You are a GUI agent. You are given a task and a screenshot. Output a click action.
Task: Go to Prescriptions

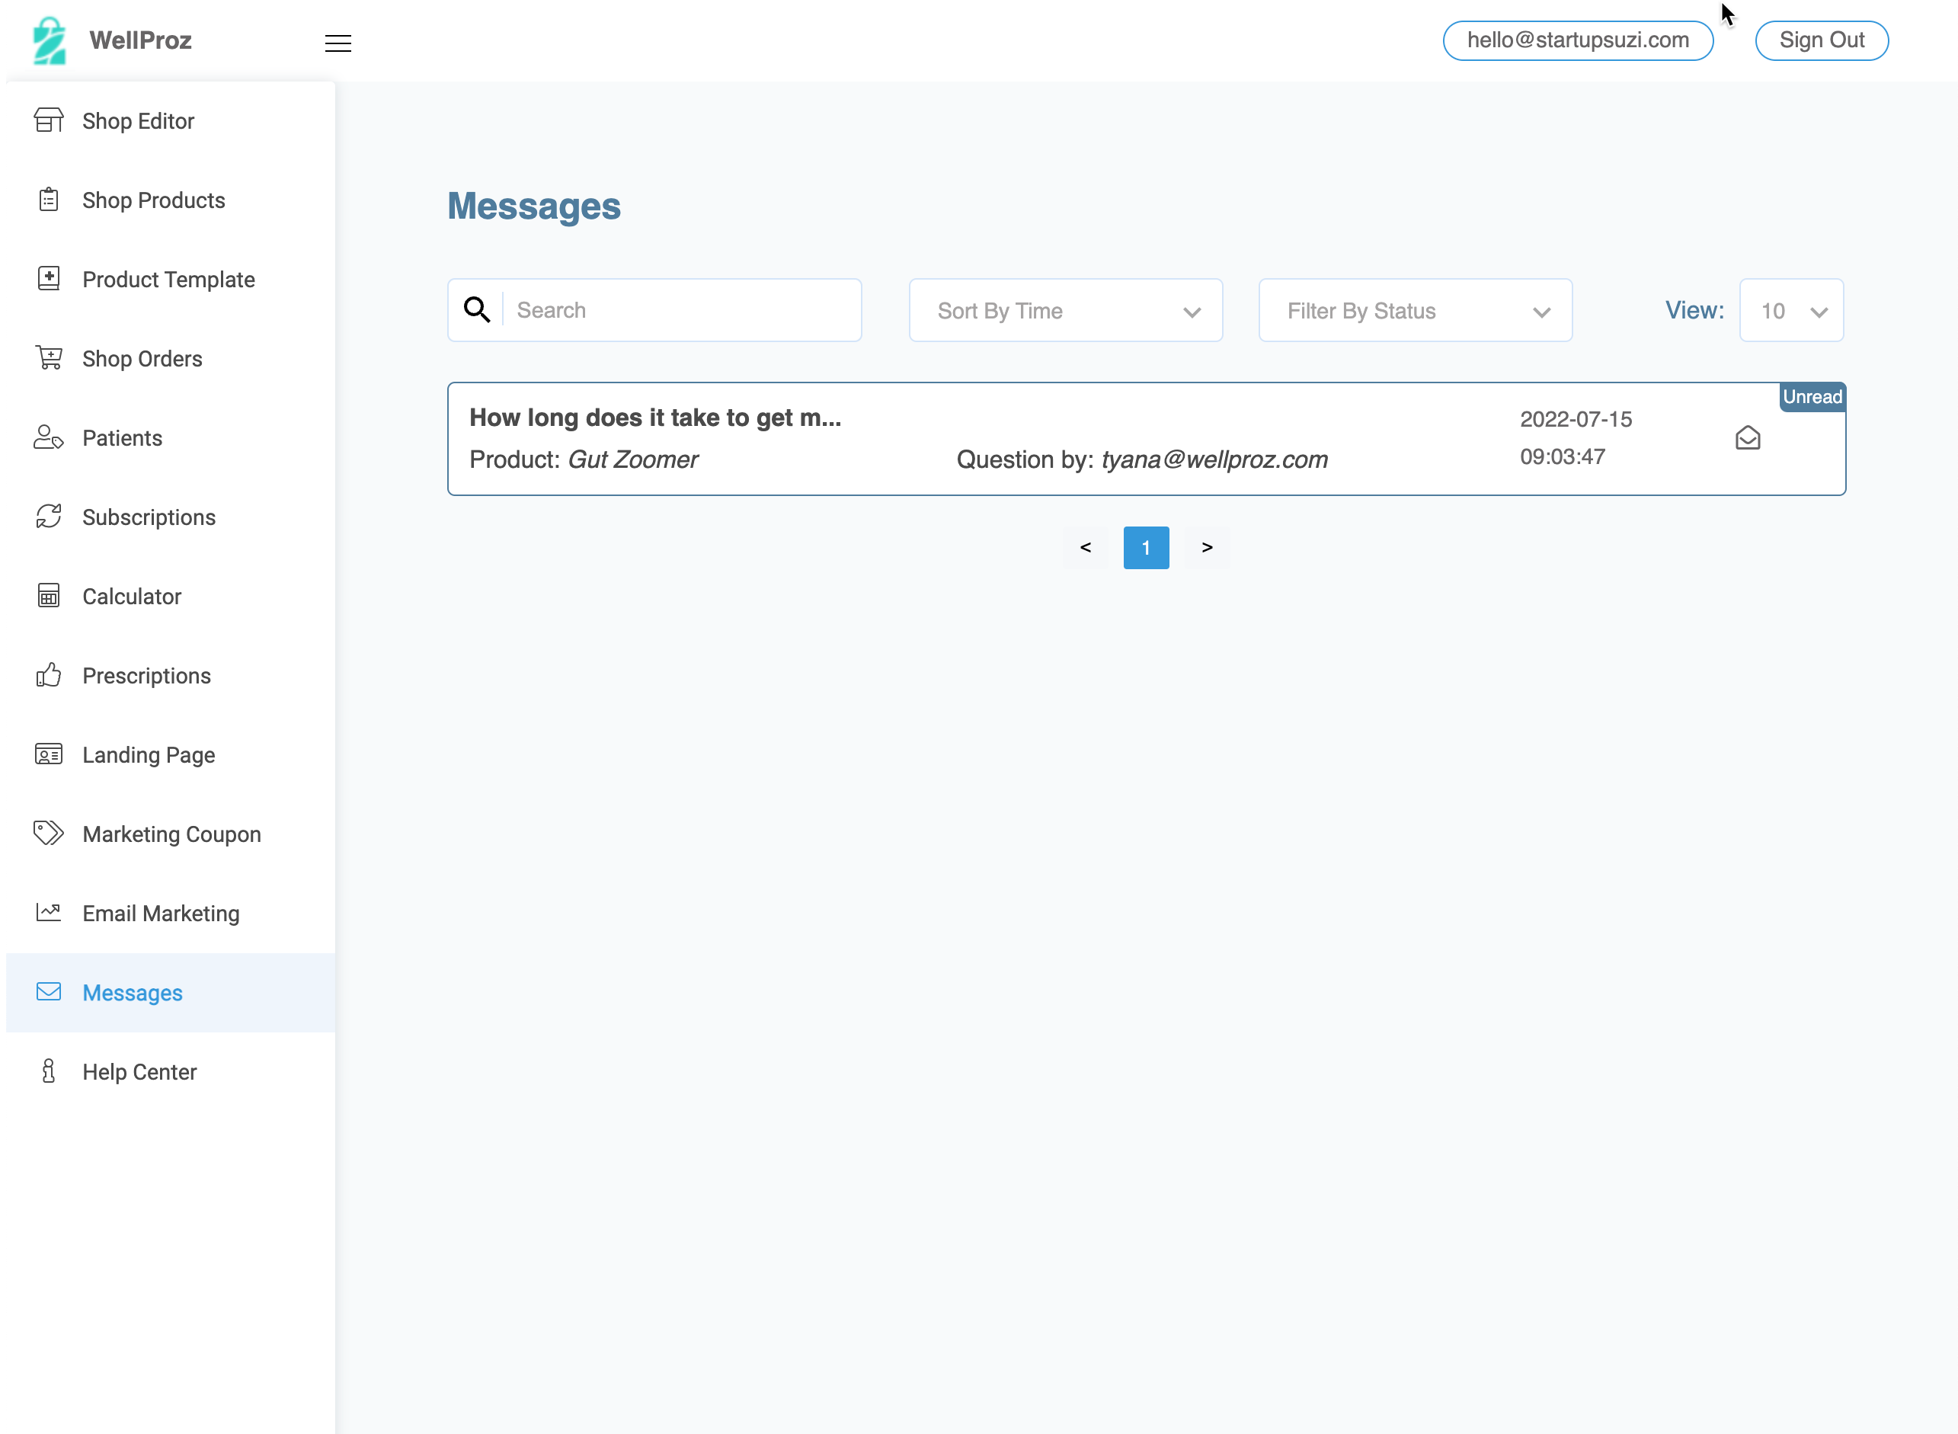point(170,675)
